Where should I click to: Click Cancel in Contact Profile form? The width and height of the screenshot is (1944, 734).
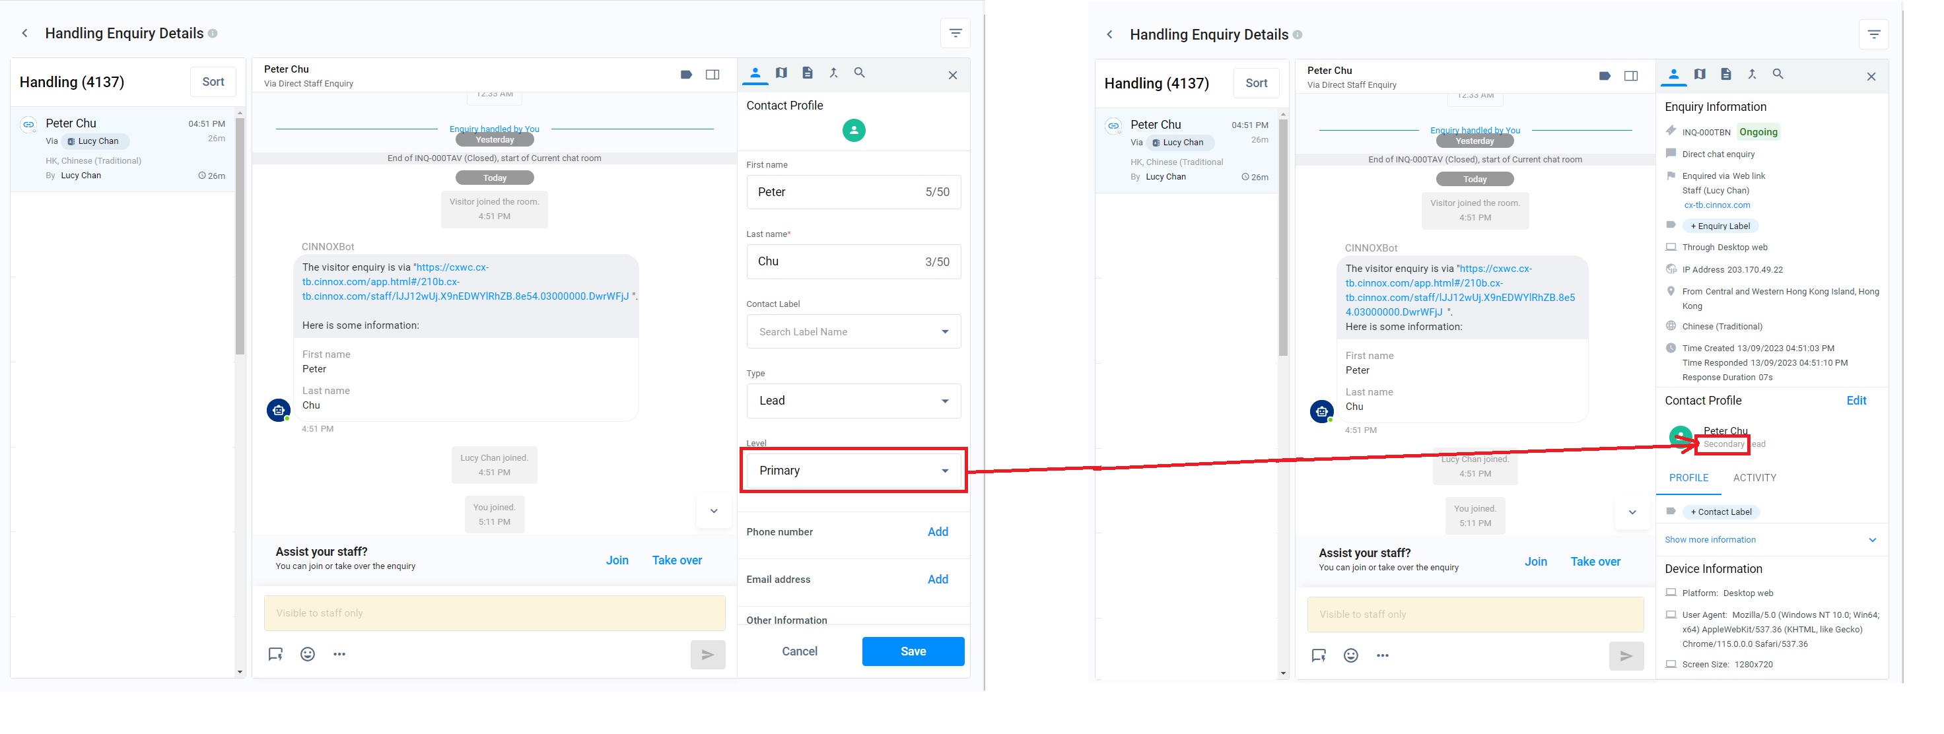pyautogui.click(x=799, y=651)
